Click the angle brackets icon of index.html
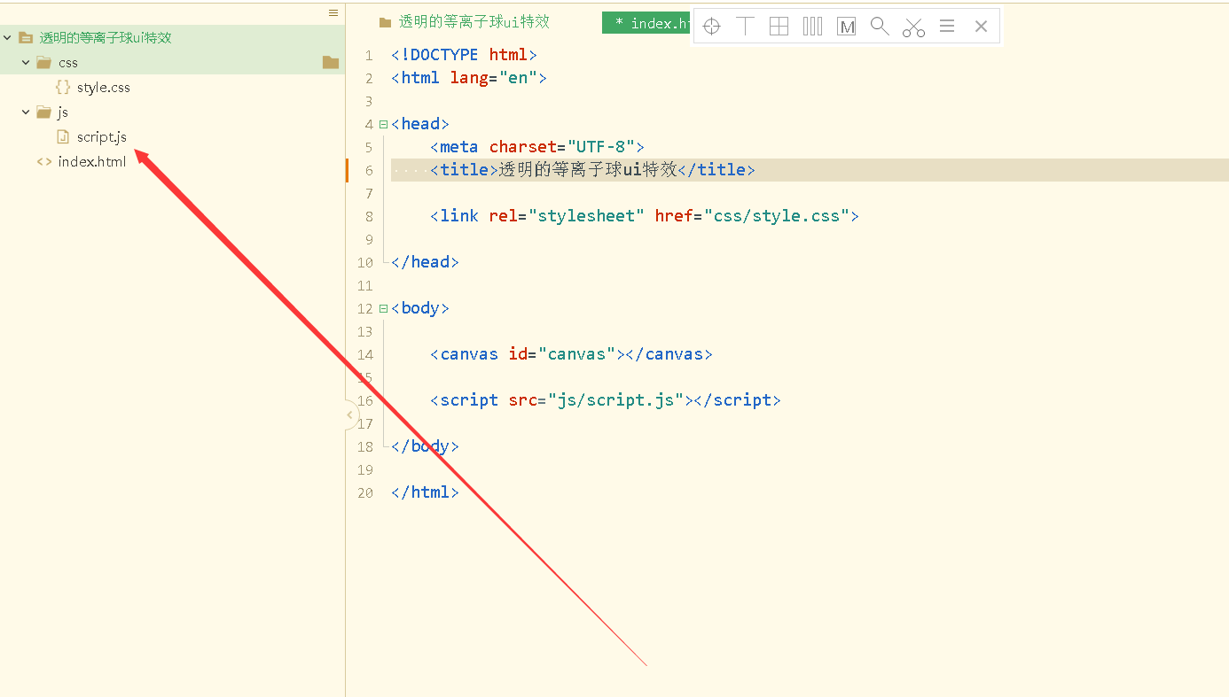The height and width of the screenshot is (697, 1229). [43, 161]
